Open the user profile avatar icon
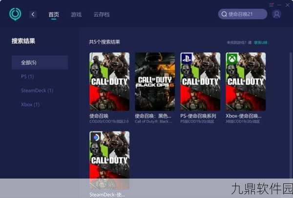The width and height of the screenshot is (293, 198). click(x=276, y=14)
